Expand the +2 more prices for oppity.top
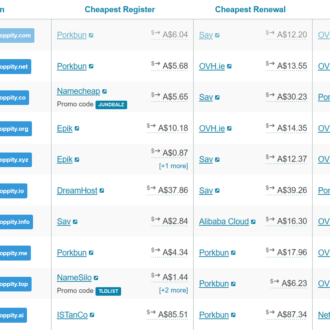The width and height of the screenshot is (330, 330). (173, 290)
